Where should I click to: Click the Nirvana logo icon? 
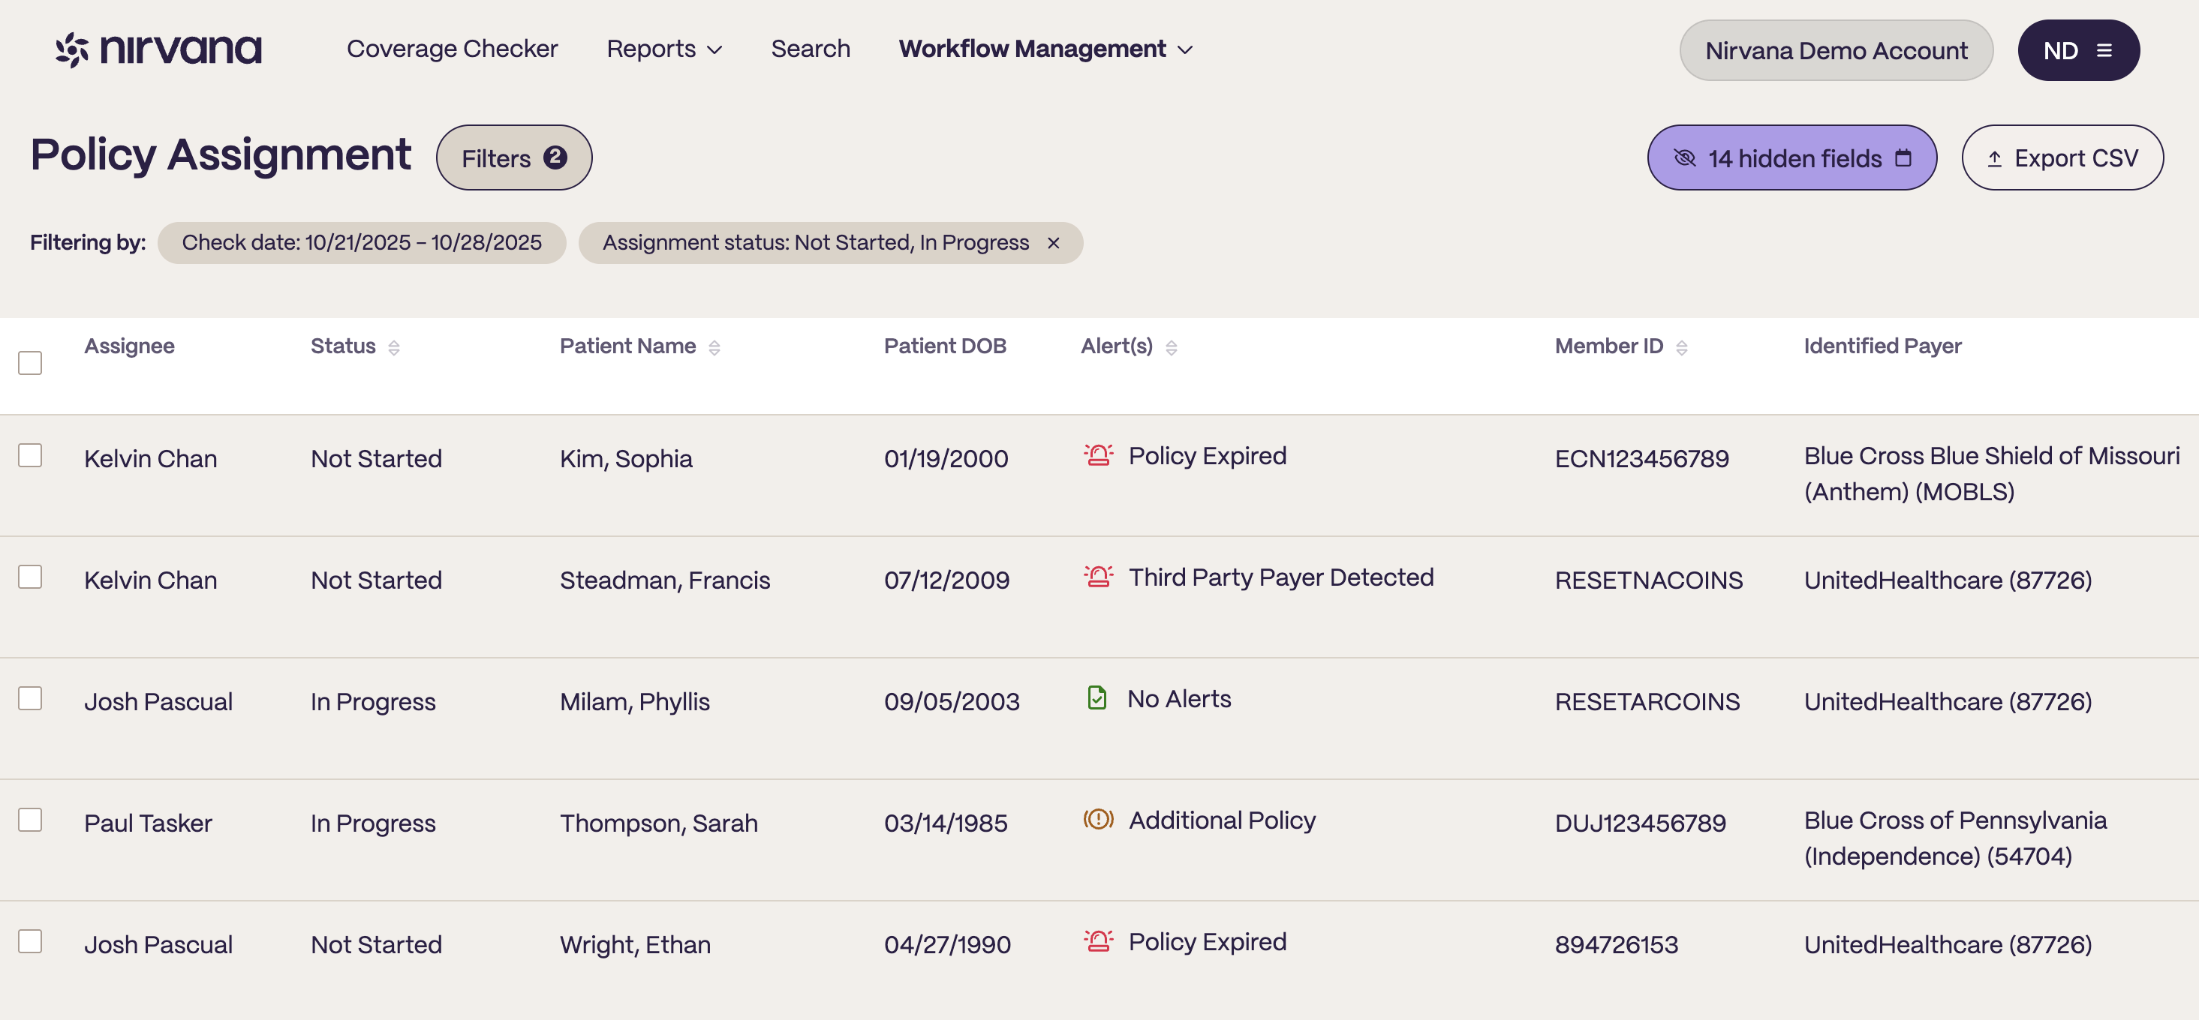(x=73, y=49)
